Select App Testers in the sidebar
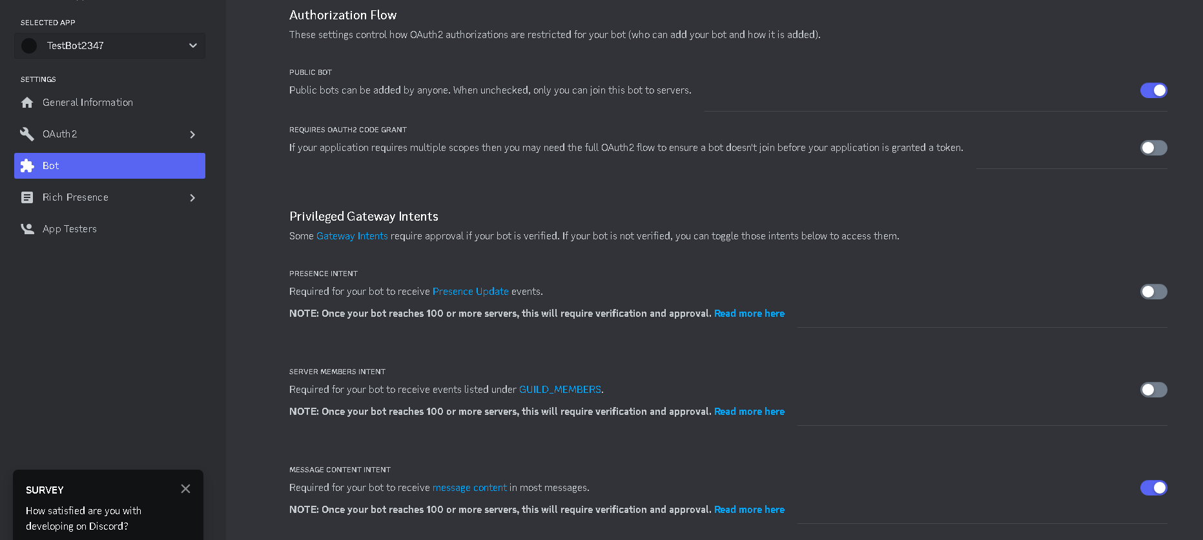The width and height of the screenshot is (1203, 540). click(69, 228)
